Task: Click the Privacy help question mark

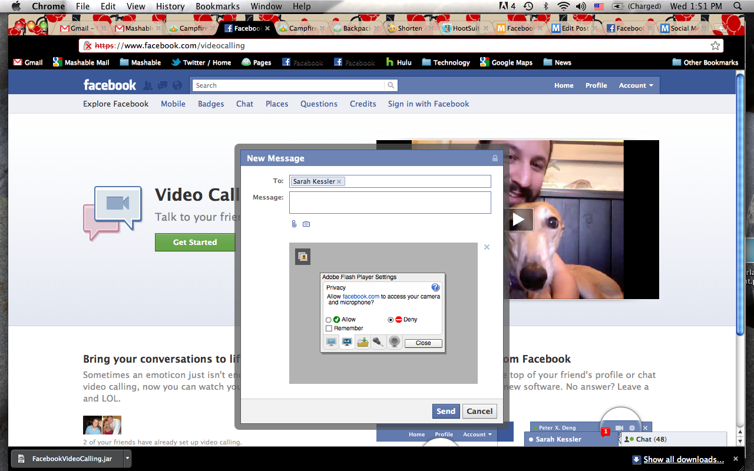Action: [x=435, y=287]
